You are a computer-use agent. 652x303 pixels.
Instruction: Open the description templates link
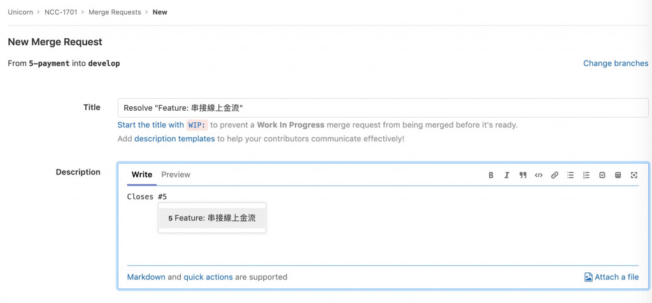[x=174, y=138]
